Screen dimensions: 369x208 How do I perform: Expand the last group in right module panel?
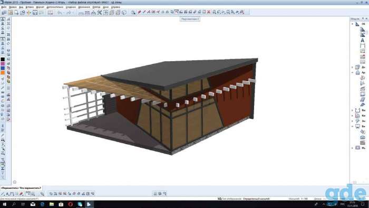[352, 148]
